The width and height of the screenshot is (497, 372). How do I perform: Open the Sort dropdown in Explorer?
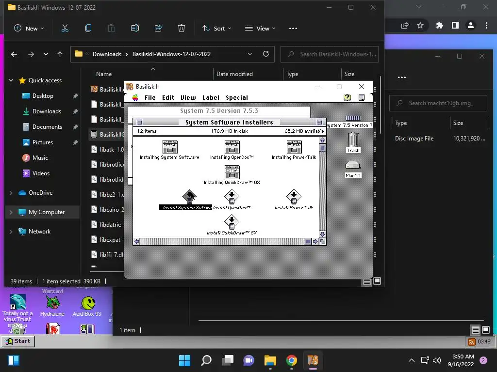(x=217, y=29)
